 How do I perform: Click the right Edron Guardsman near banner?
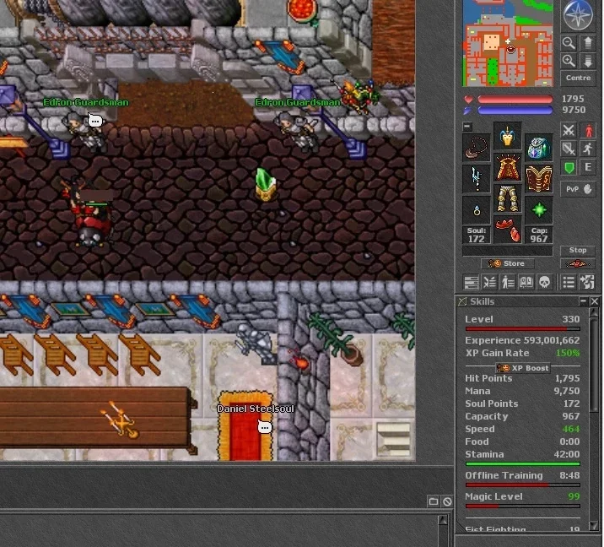[297, 131]
